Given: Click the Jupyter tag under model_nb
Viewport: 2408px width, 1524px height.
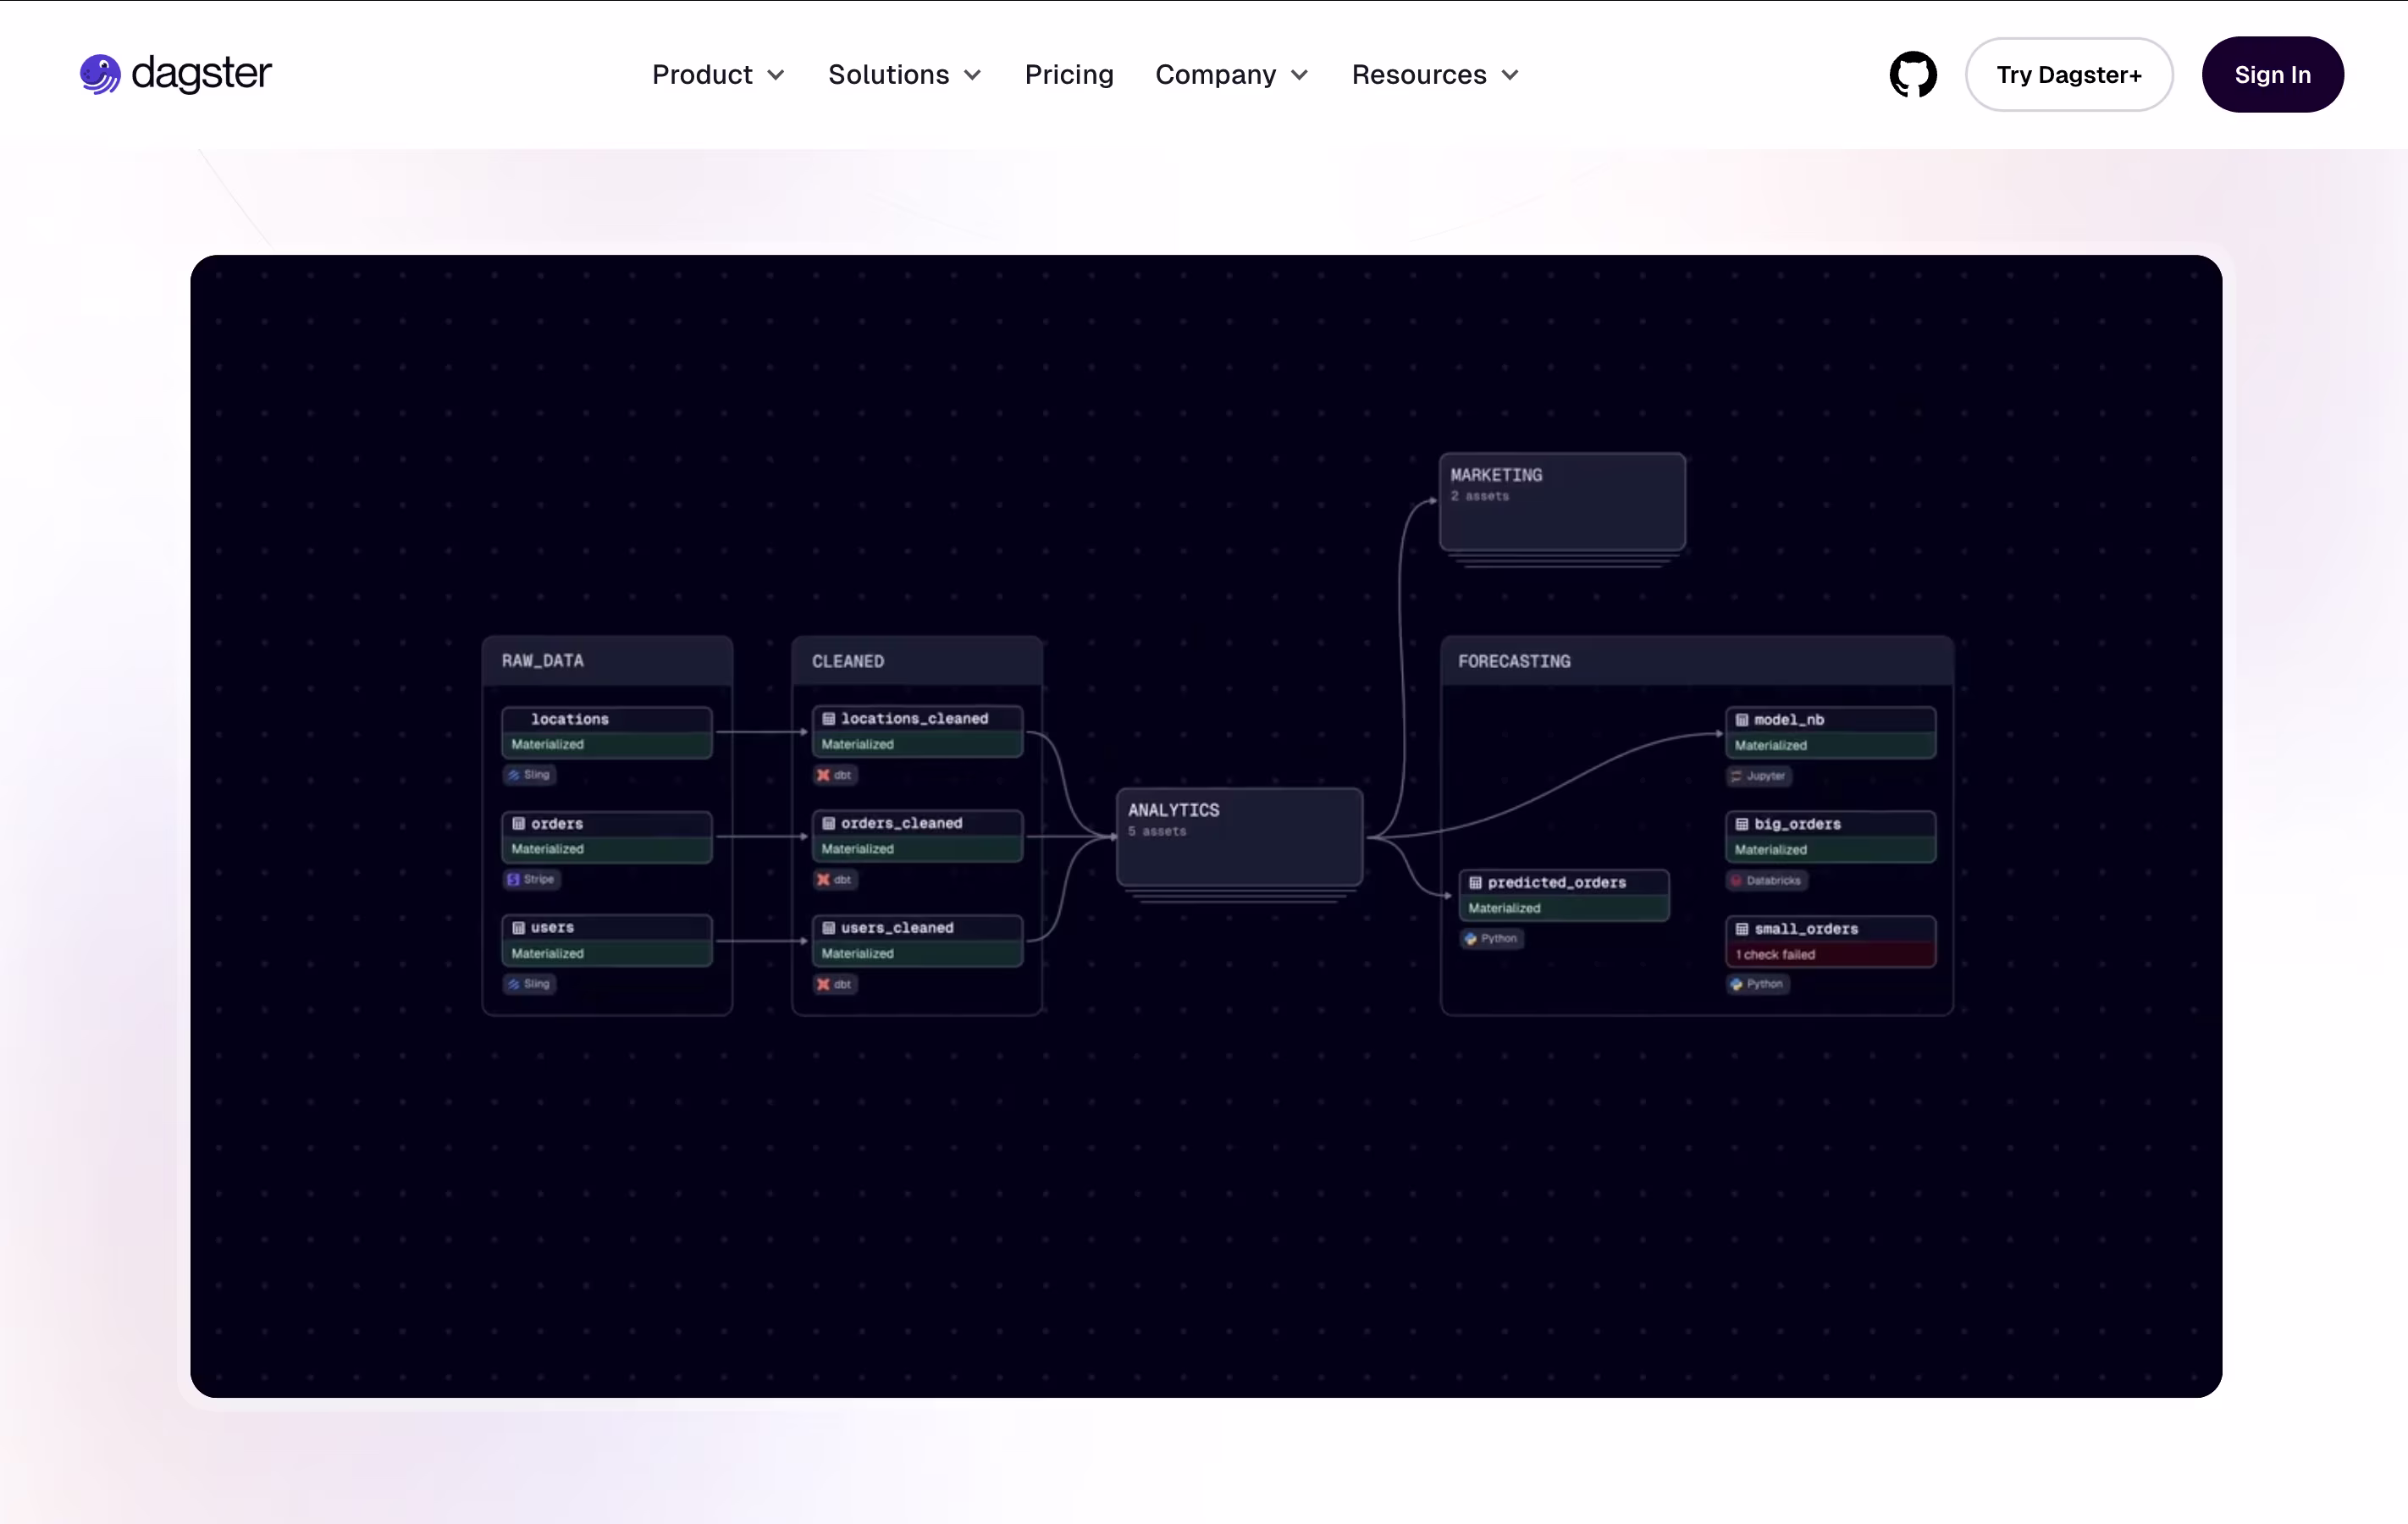Looking at the screenshot, I should pos(1758,776).
